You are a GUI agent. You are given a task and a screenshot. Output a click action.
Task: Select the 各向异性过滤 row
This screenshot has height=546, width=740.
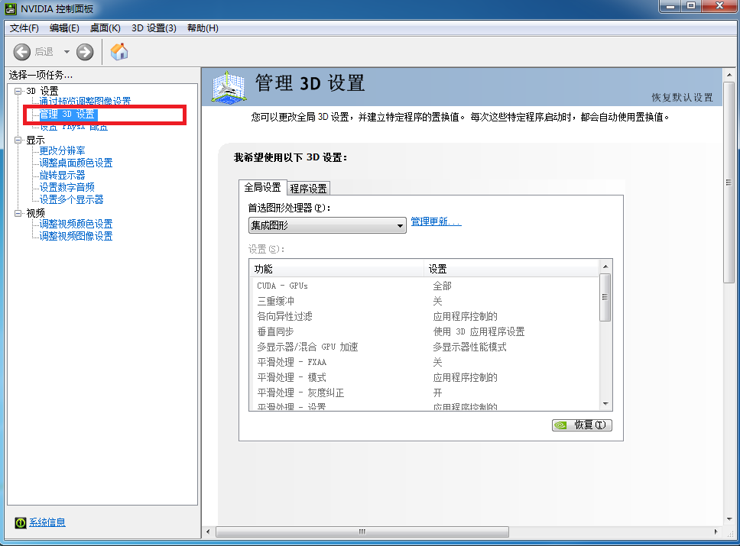424,316
